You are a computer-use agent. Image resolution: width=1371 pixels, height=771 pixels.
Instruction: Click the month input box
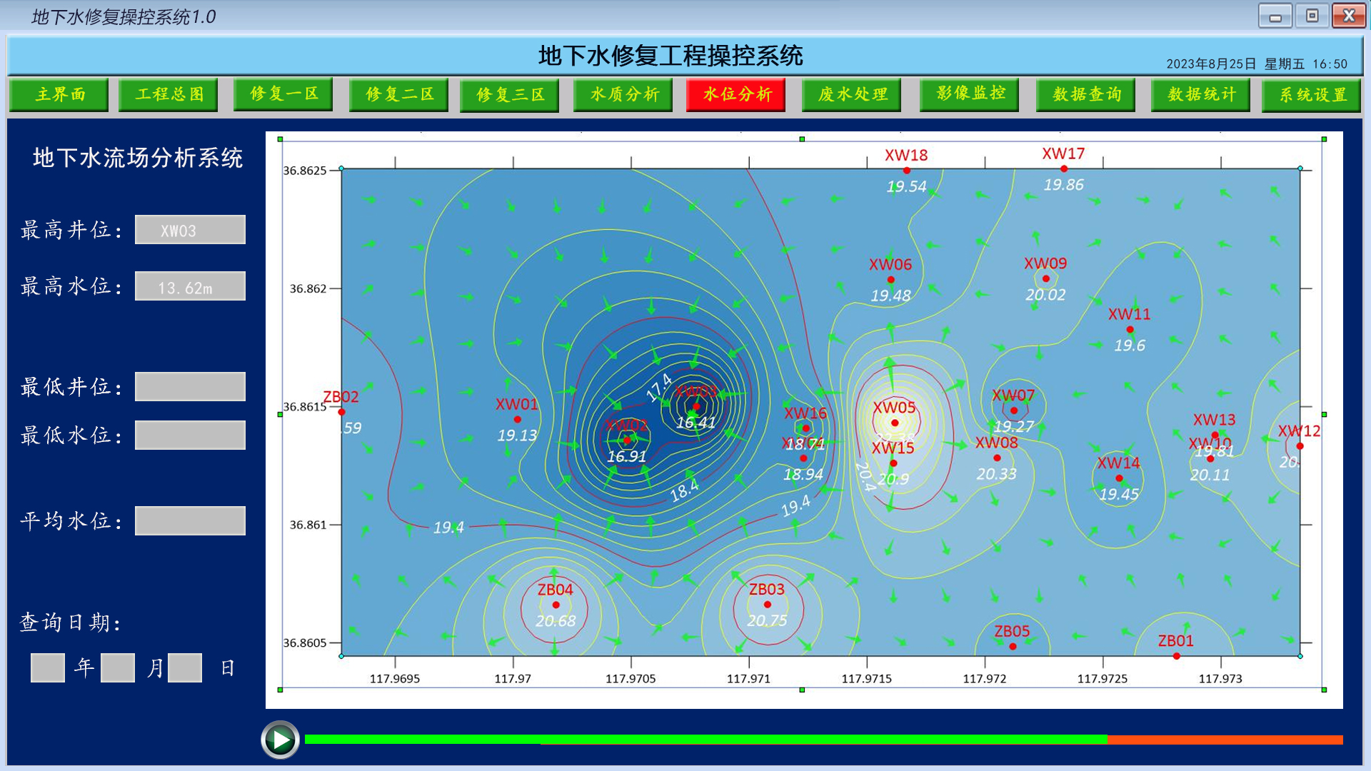click(x=118, y=668)
